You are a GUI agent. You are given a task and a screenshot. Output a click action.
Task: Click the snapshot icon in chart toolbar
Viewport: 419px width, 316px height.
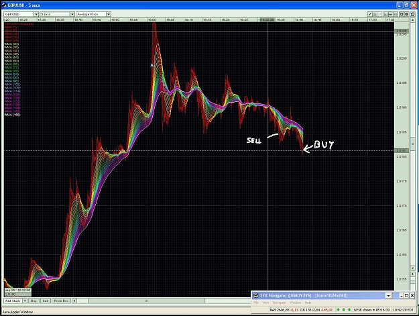click(402, 14)
